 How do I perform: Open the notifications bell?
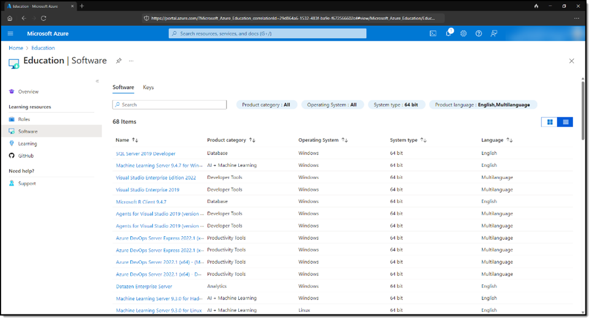click(x=449, y=34)
